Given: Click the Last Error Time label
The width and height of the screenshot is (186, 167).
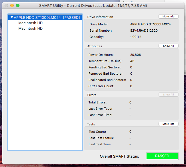Looking at the screenshot, I should [100, 115].
